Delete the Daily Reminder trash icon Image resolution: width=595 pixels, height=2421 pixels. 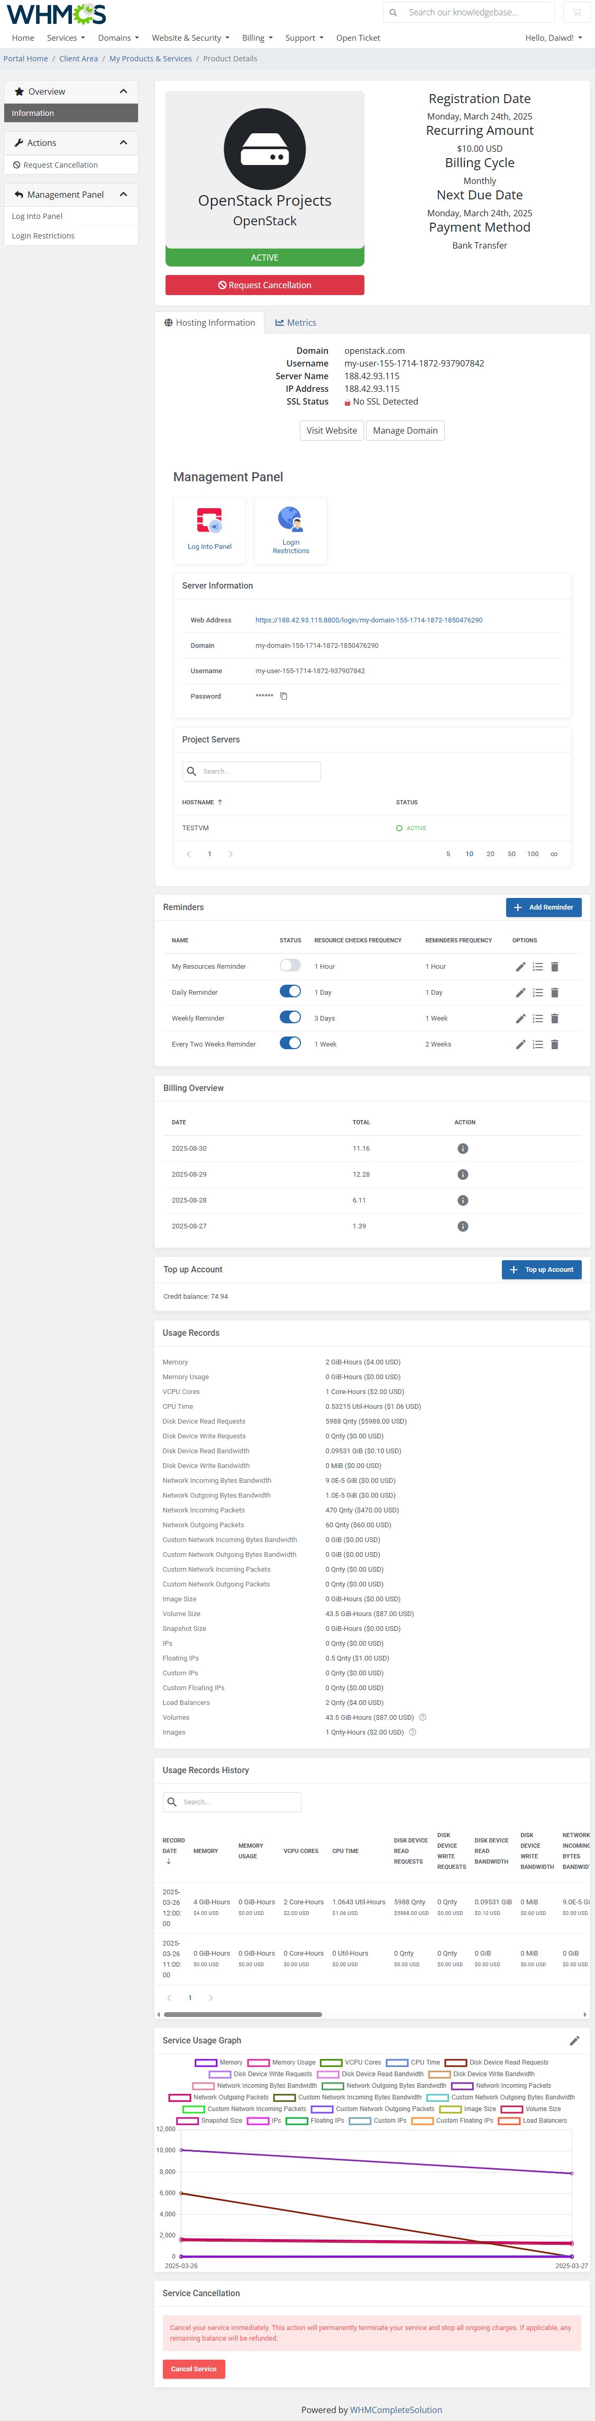[555, 993]
